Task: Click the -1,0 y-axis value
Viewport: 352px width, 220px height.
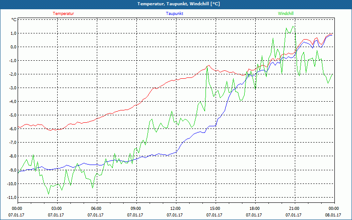Action: (x=13, y=61)
